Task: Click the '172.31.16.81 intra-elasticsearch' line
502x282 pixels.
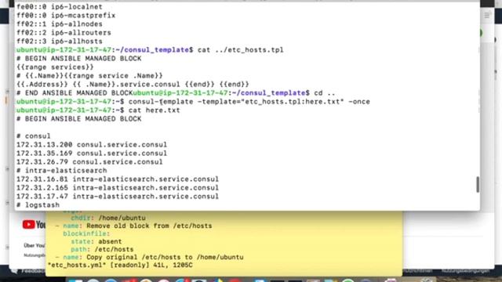Action: (118, 179)
